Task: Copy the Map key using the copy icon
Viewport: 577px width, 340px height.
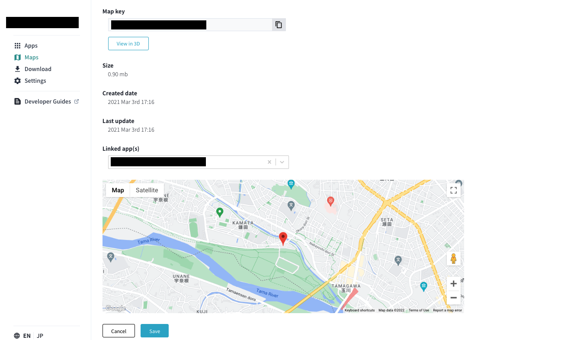Action: tap(279, 25)
